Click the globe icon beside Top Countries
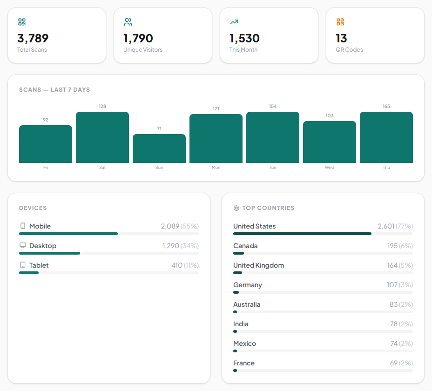This screenshot has width=432, height=391. click(x=236, y=208)
